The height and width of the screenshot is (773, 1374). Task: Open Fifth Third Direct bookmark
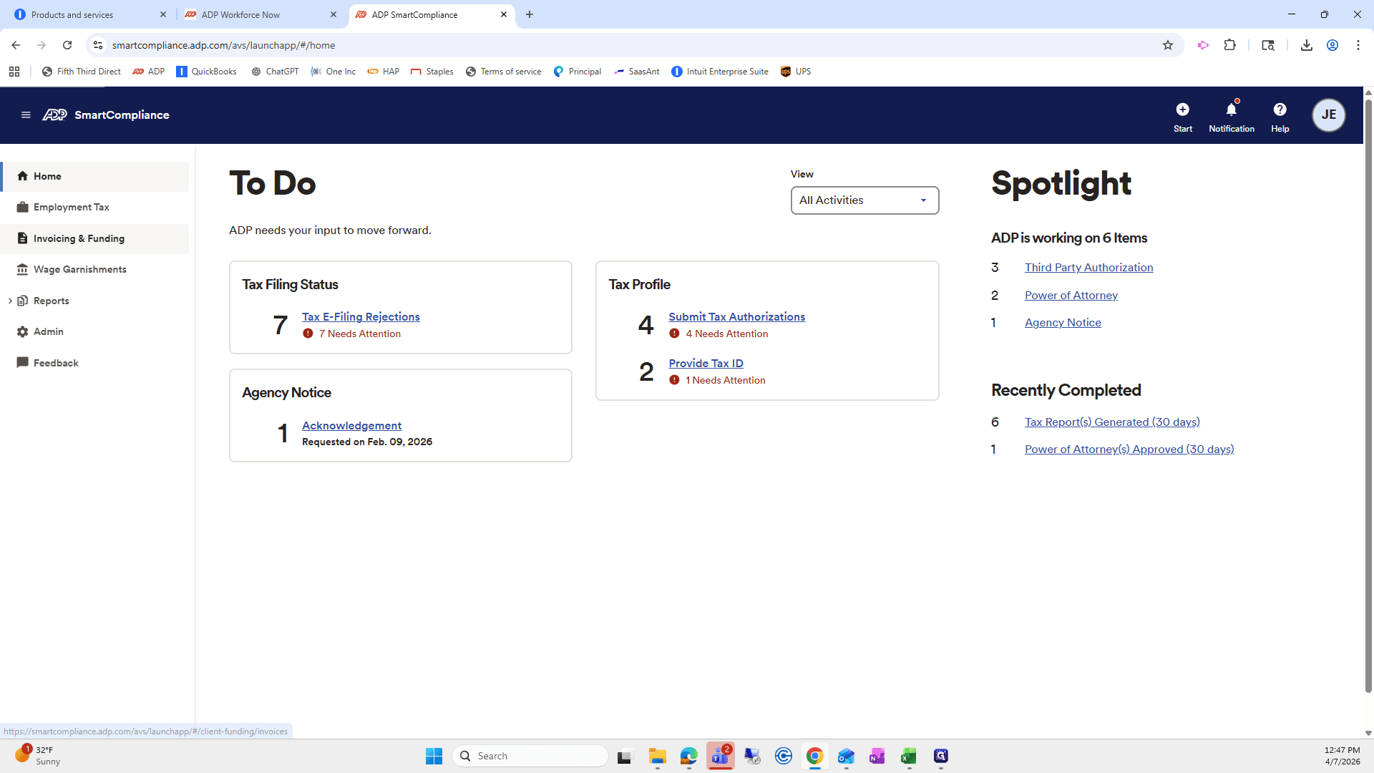coord(81,72)
